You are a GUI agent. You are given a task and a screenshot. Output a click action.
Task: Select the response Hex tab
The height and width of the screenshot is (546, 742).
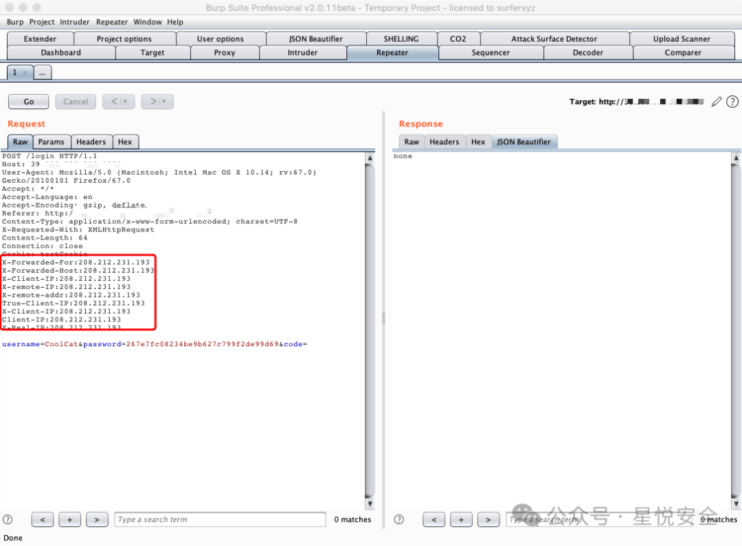coord(478,142)
